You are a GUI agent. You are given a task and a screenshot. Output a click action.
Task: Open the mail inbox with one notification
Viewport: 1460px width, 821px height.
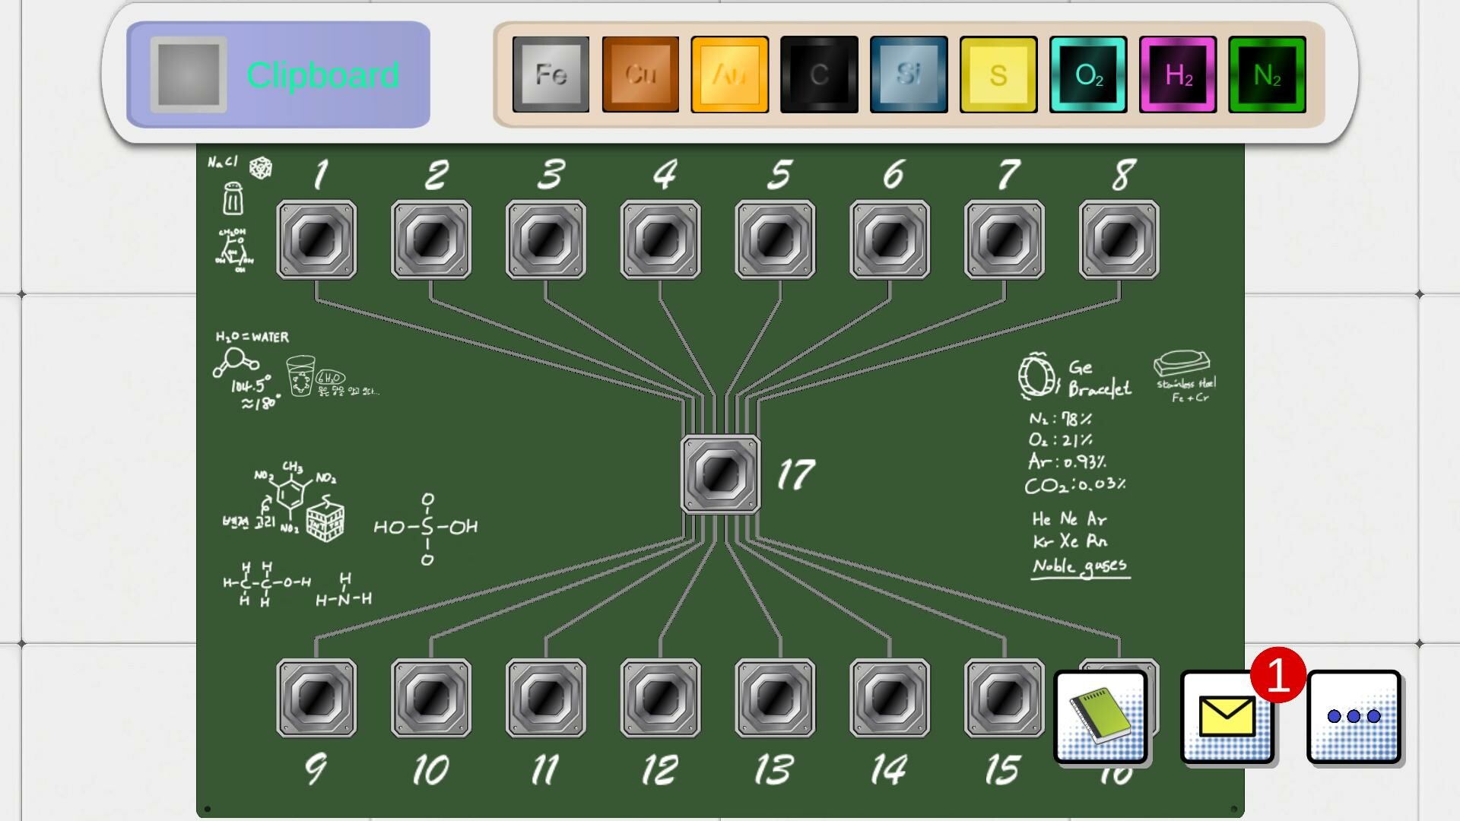point(1227,717)
